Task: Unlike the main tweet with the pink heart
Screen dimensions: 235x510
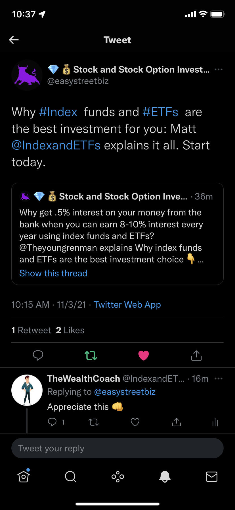Action: coord(143,355)
